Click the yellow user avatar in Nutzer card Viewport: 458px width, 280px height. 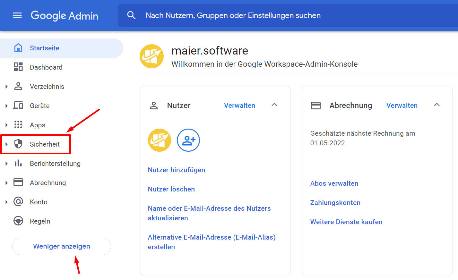[x=160, y=140]
